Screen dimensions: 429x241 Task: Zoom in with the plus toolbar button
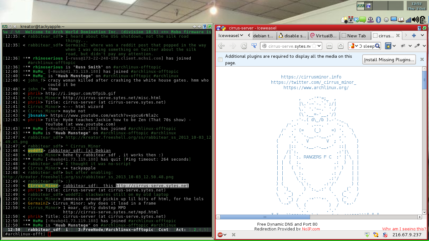340,46
